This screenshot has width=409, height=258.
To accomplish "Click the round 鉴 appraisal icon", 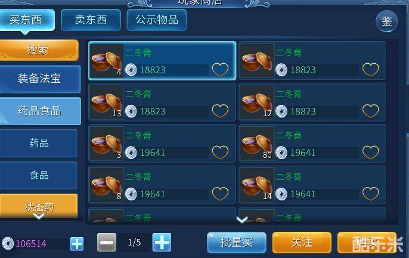I will point(387,21).
